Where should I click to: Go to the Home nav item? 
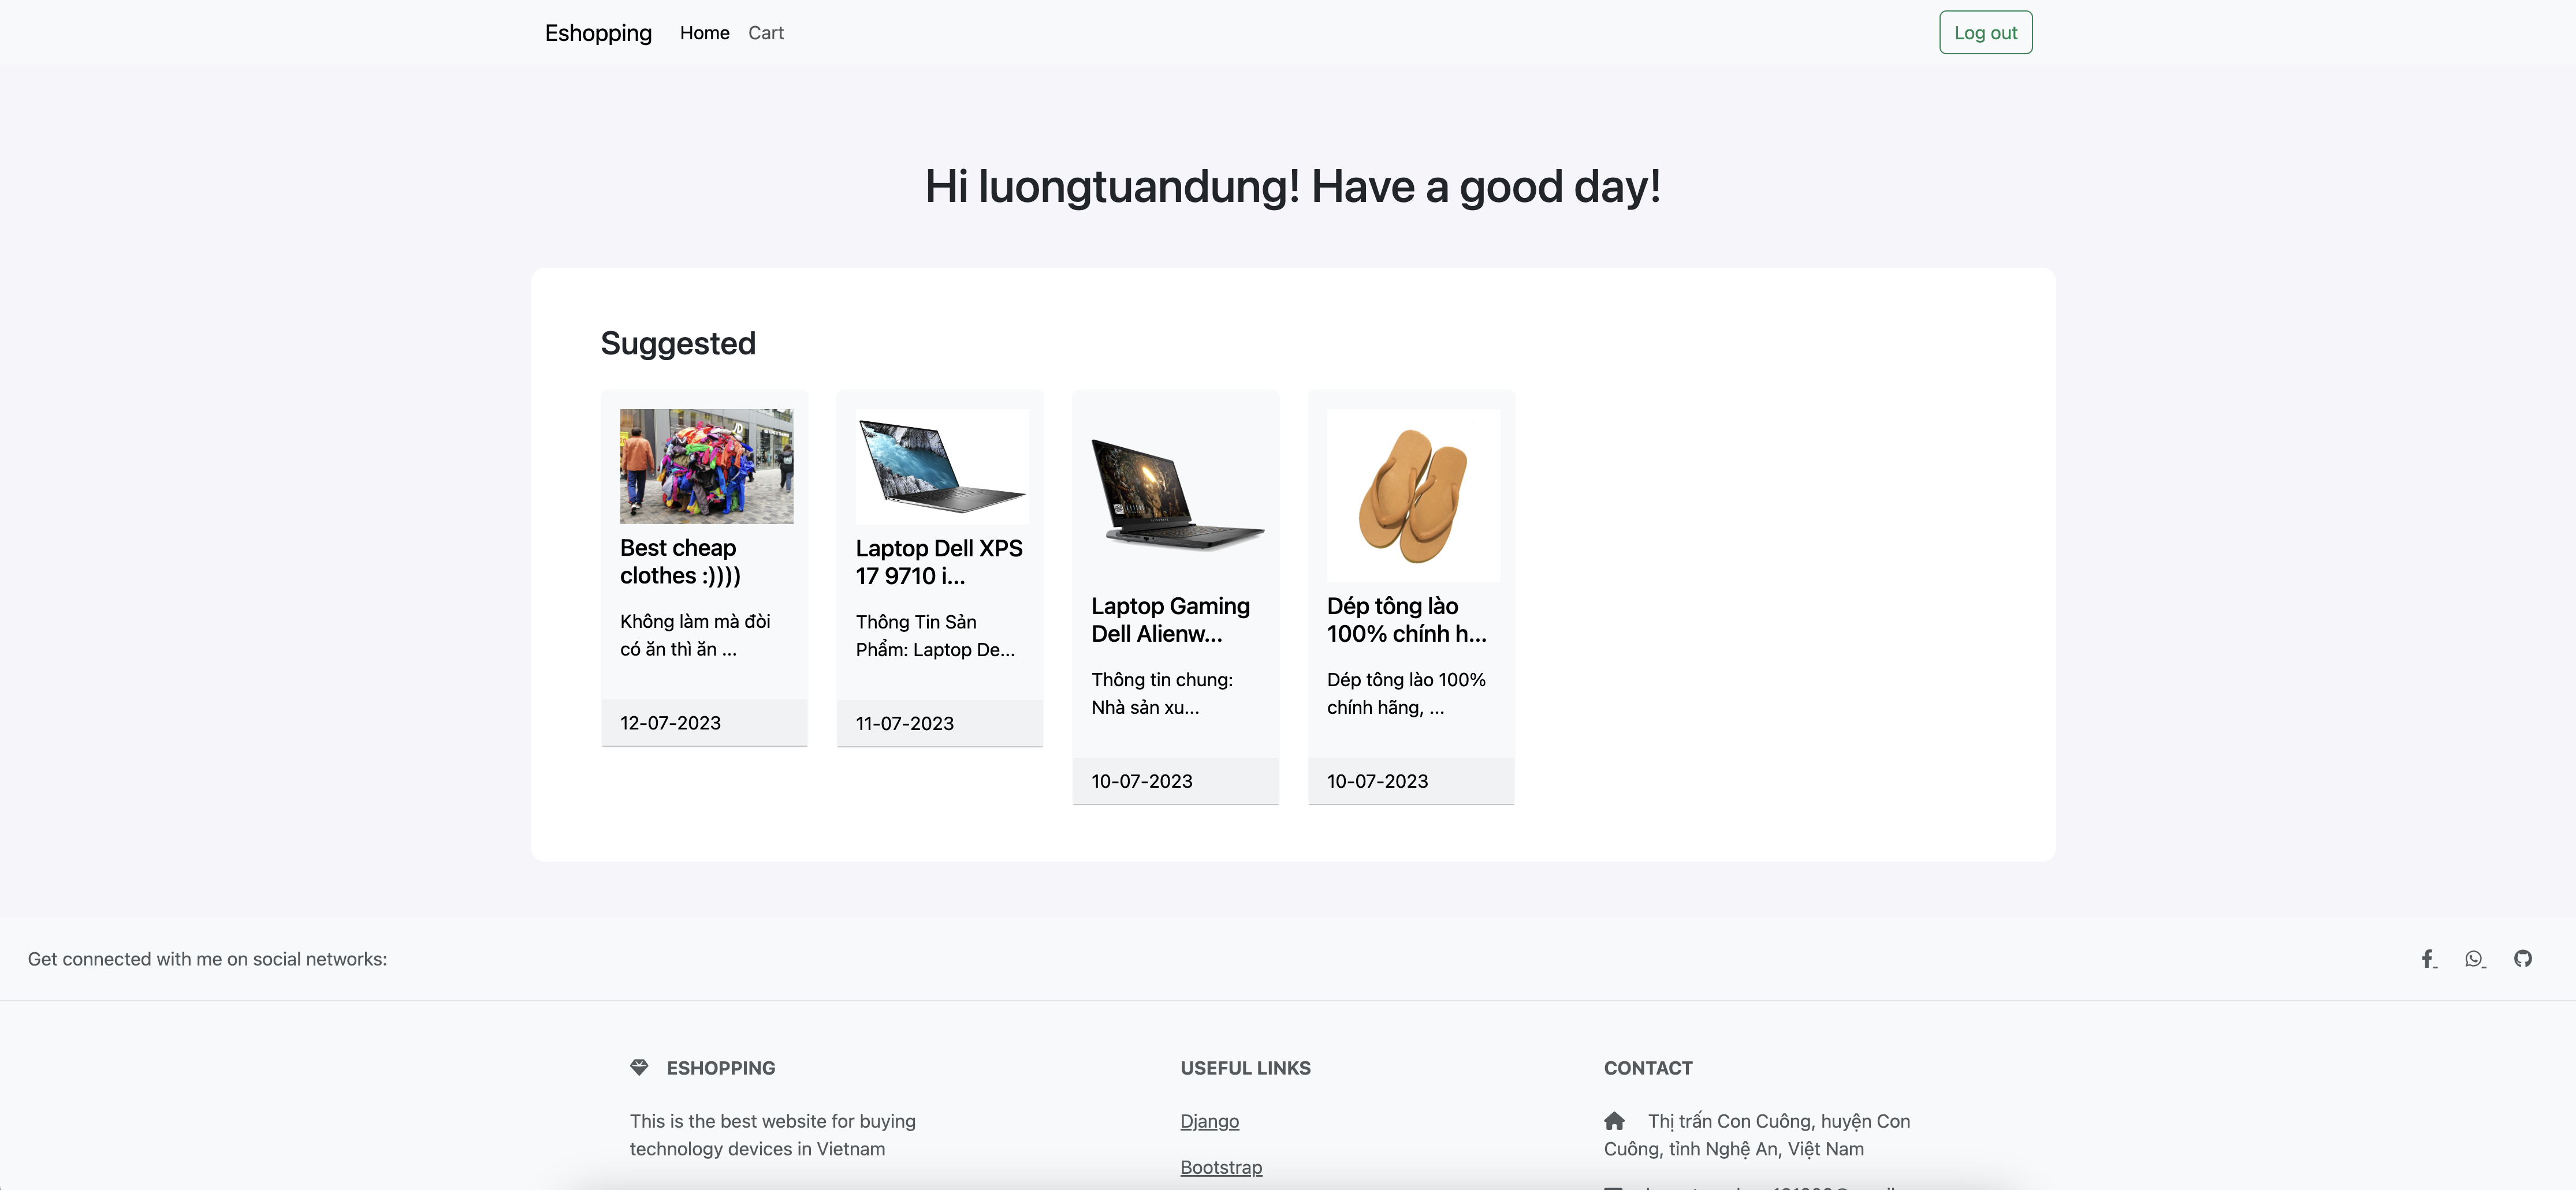coord(704,33)
